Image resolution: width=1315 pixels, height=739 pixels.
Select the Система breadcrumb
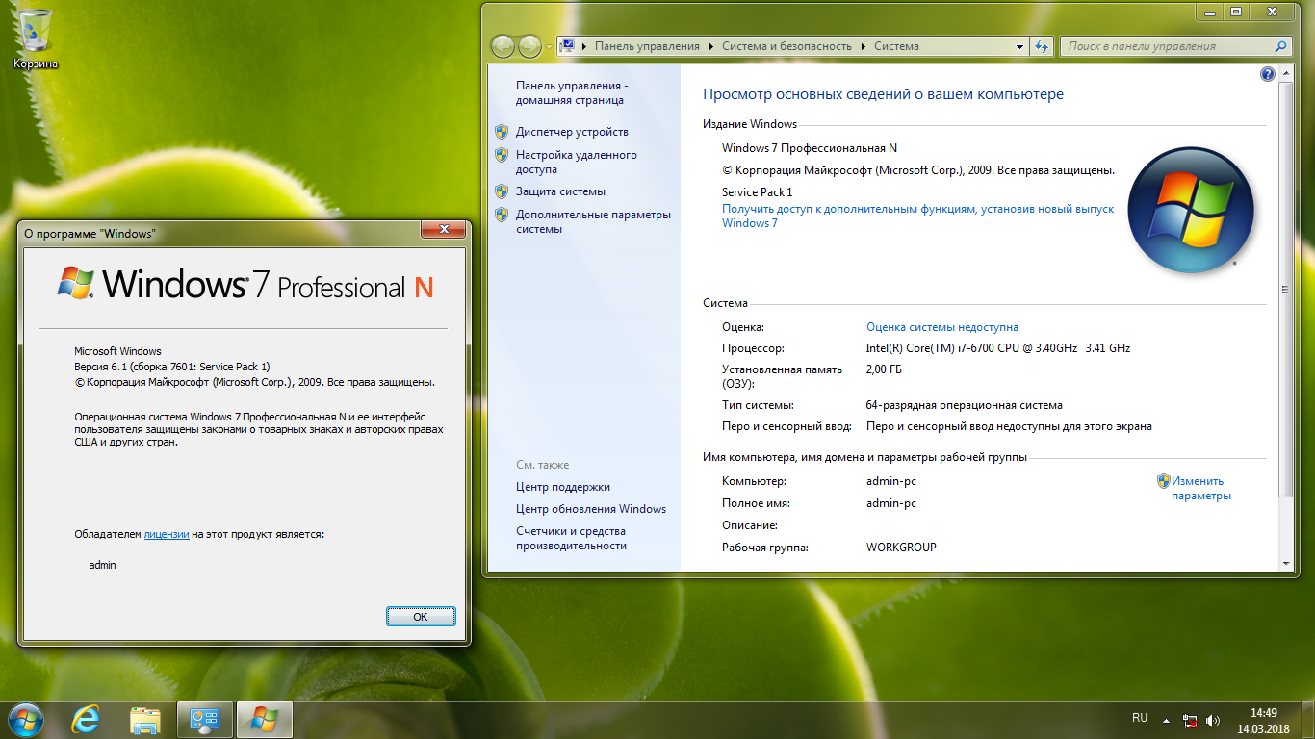point(896,46)
